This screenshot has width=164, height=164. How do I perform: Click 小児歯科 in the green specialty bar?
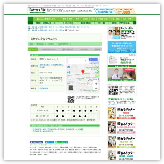coord(51,44)
